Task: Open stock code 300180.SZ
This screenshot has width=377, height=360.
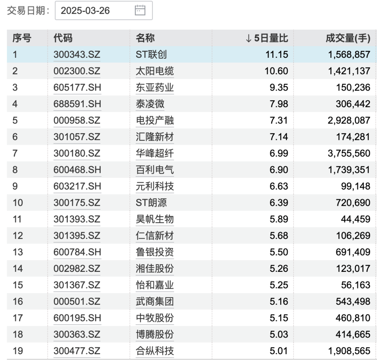Action: [x=77, y=154]
